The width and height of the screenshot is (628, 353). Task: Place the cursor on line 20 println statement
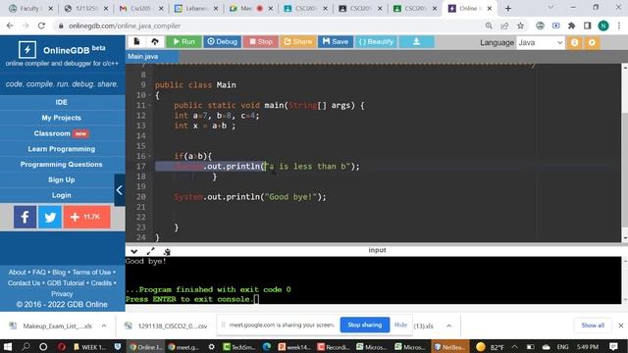click(x=250, y=197)
